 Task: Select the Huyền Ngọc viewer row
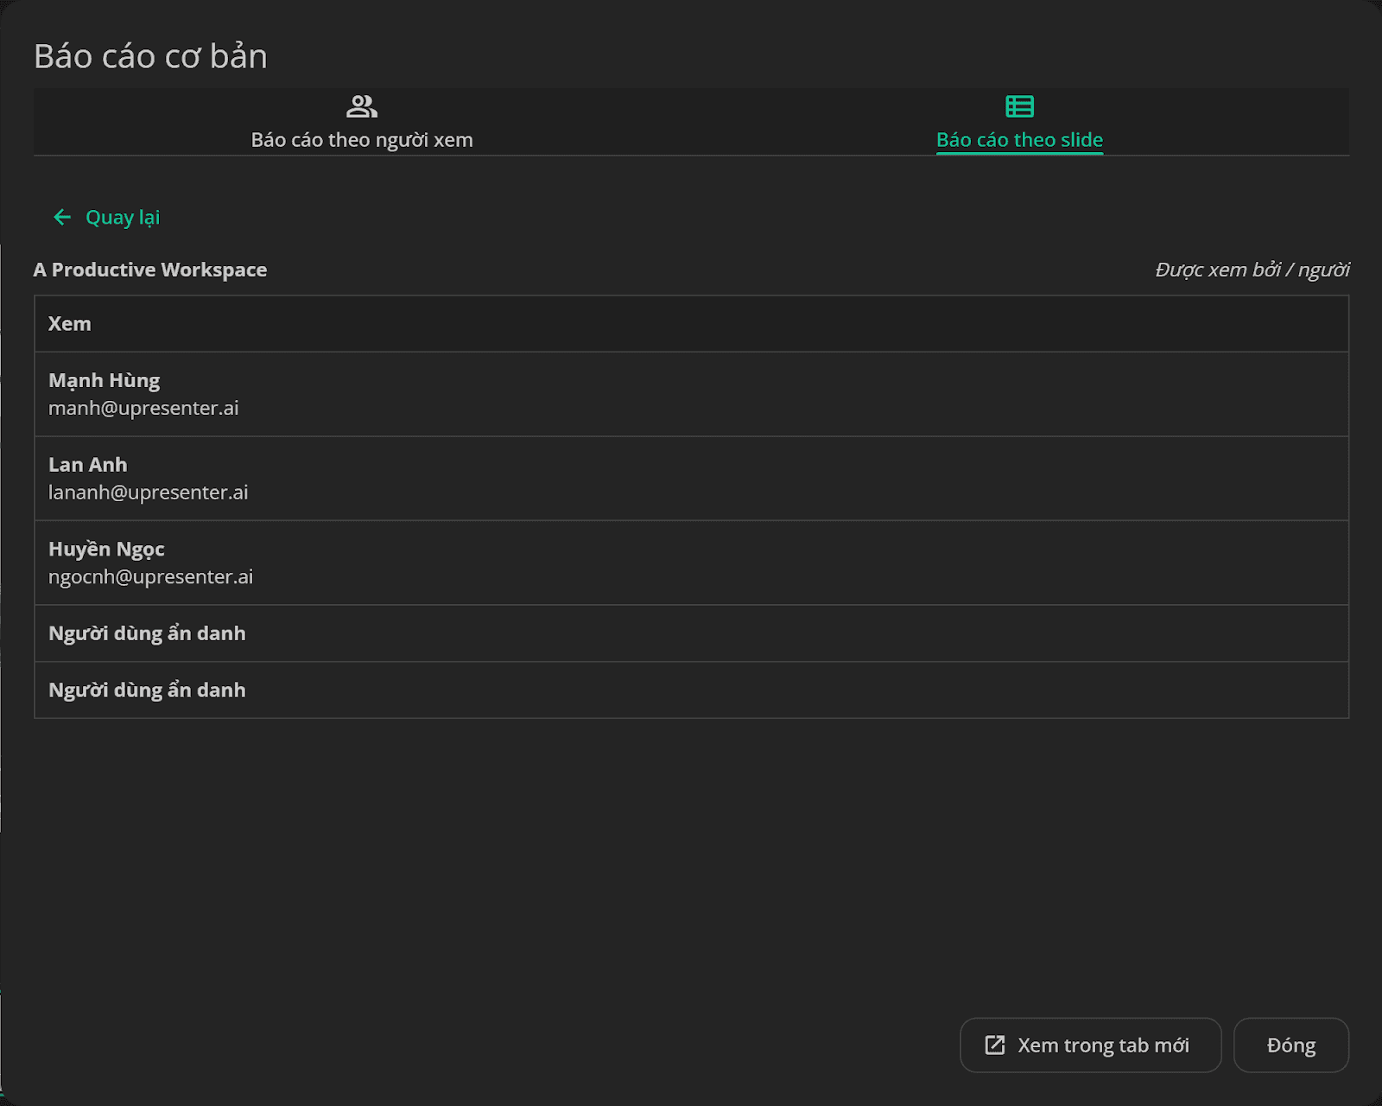coord(691,563)
